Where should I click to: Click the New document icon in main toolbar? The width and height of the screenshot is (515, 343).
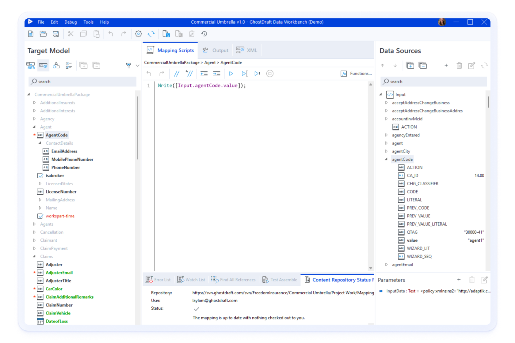[31, 34]
